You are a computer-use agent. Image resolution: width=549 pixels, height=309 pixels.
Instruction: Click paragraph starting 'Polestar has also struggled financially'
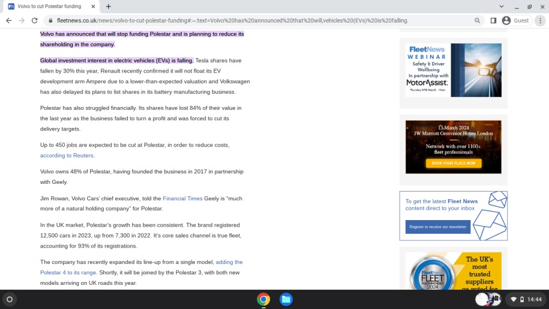click(x=141, y=119)
